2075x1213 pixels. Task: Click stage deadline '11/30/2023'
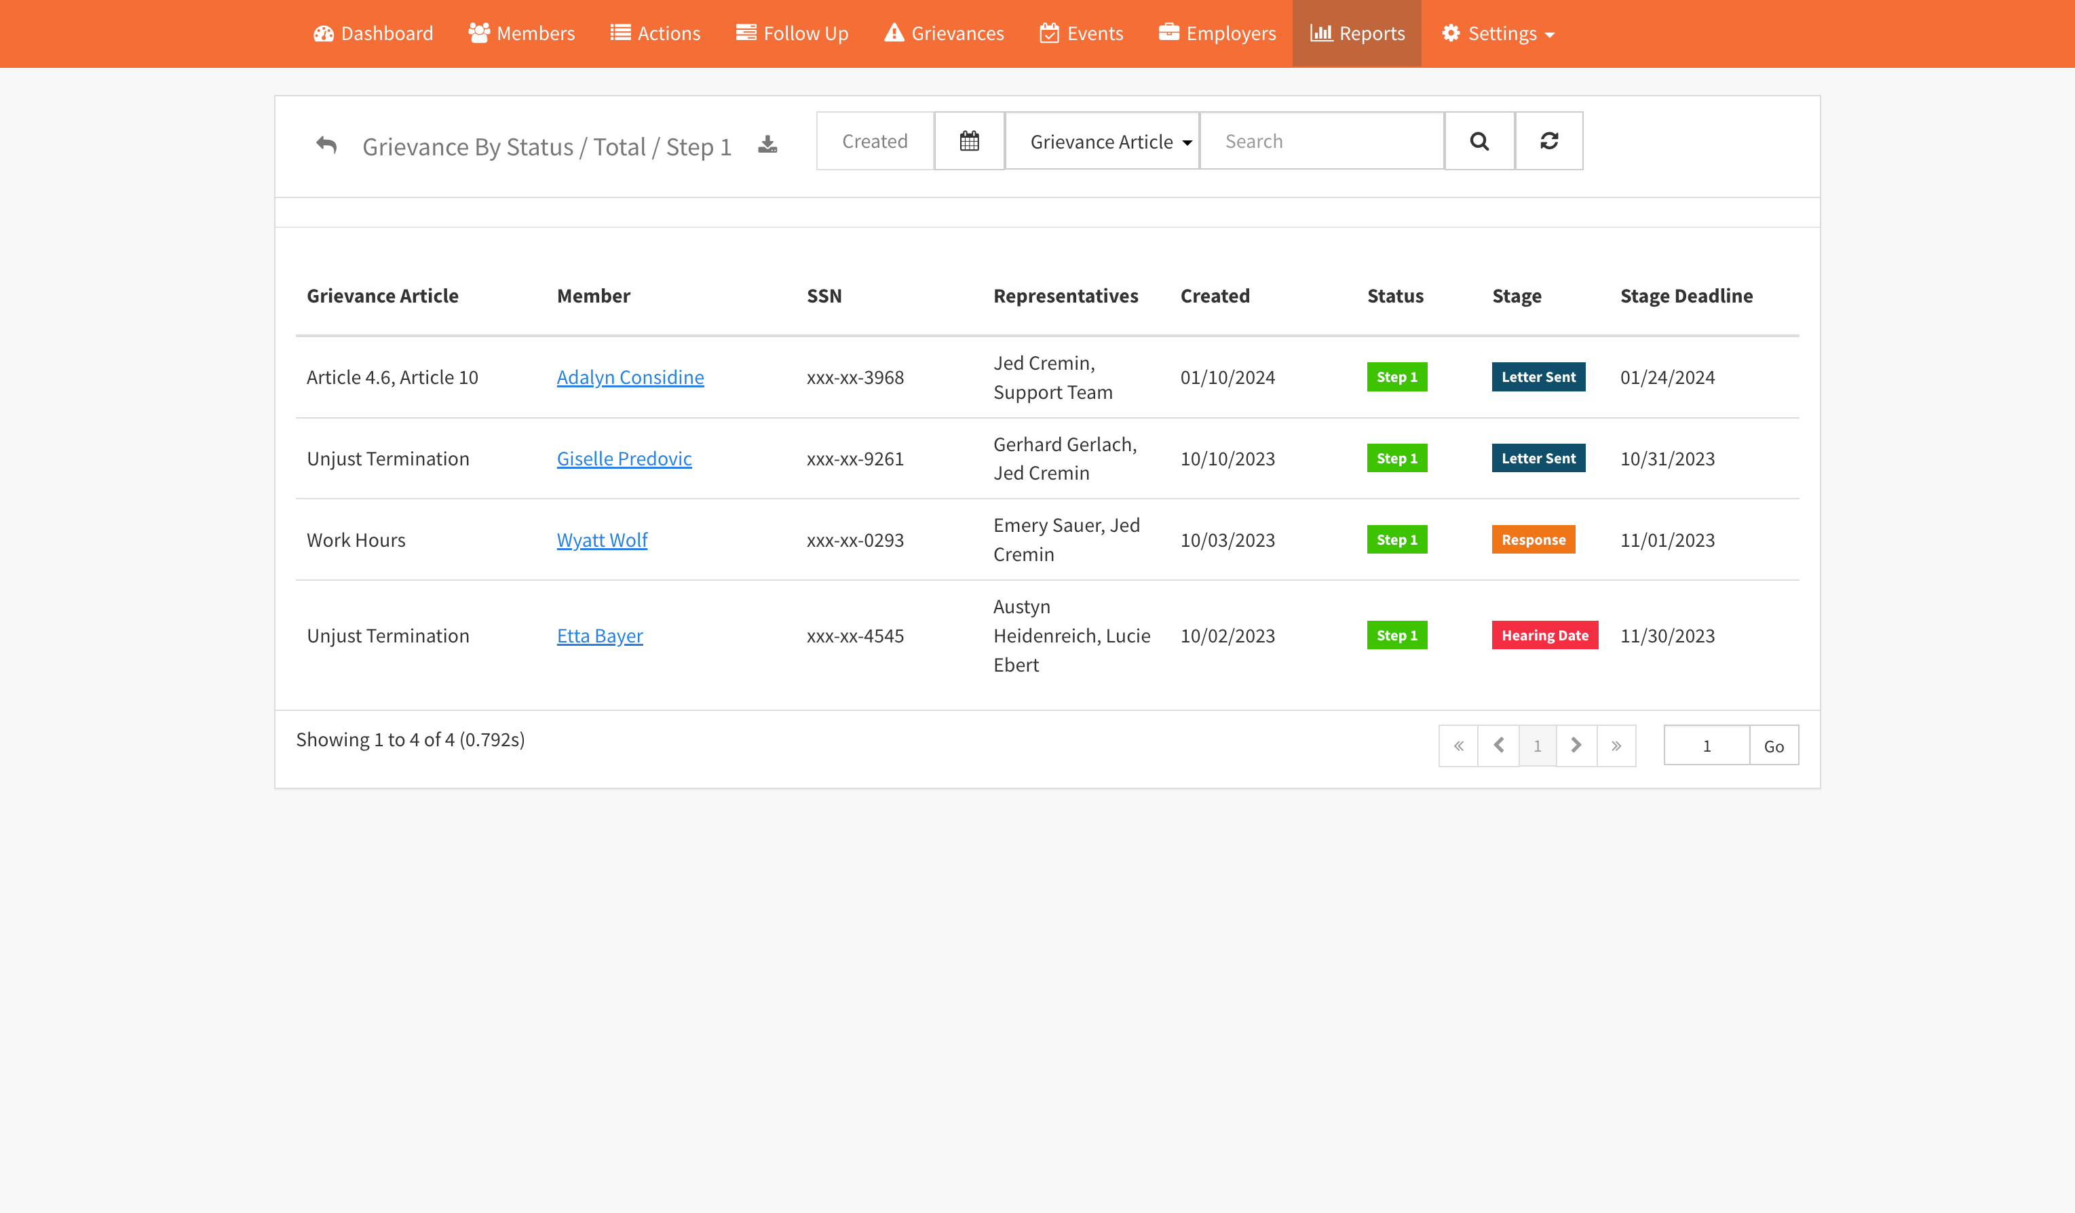(x=1667, y=636)
